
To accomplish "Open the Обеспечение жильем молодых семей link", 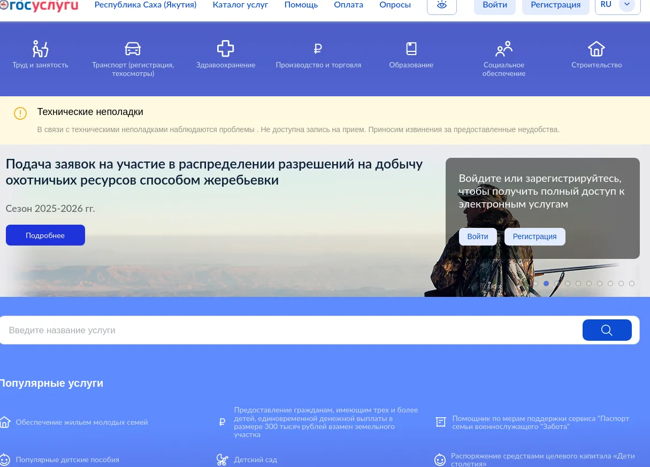I will click(x=81, y=422).
